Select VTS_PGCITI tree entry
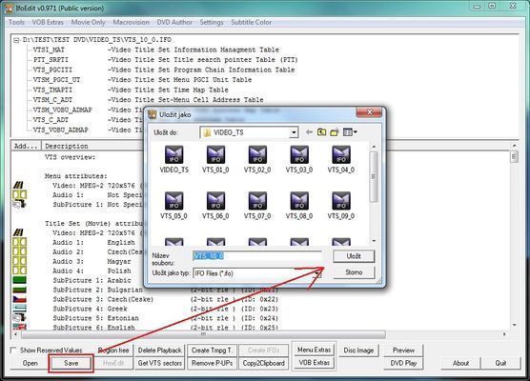Image resolution: width=530 pixels, height=381 pixels. [52, 70]
